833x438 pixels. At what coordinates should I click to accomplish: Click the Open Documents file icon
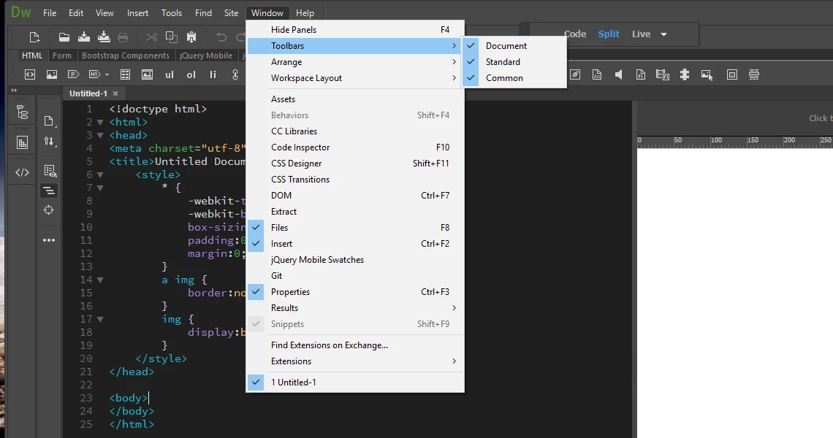pyautogui.click(x=49, y=121)
